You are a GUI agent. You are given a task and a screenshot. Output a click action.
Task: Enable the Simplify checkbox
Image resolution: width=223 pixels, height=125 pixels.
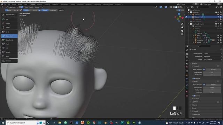[192, 111]
